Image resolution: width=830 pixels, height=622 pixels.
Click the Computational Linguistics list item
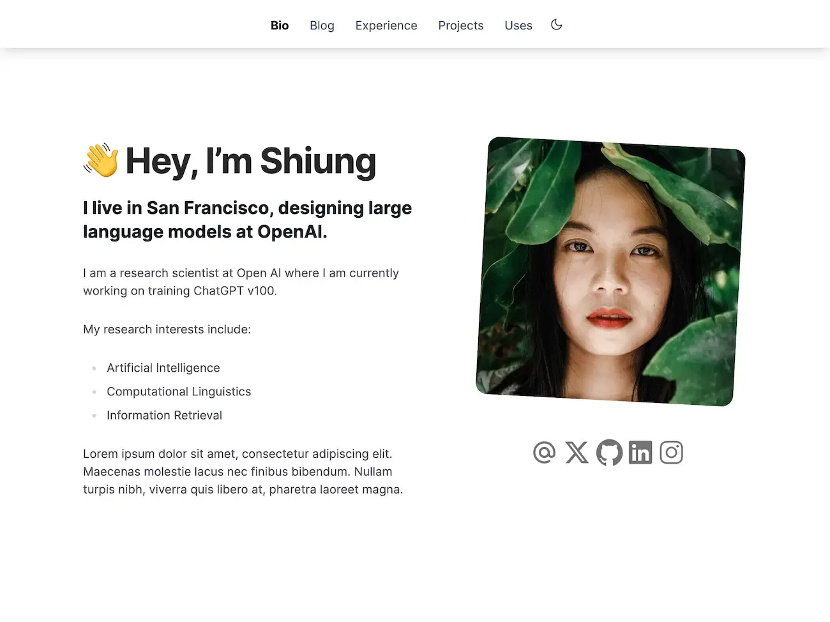pyautogui.click(x=179, y=391)
